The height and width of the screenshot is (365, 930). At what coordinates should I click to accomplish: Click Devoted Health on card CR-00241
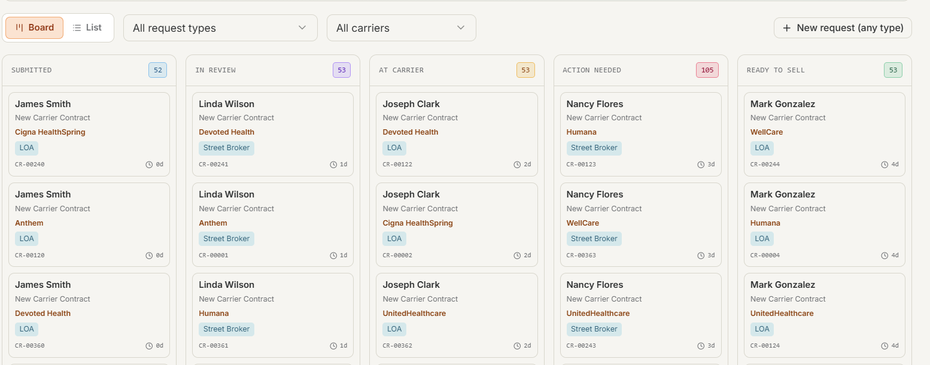point(227,132)
